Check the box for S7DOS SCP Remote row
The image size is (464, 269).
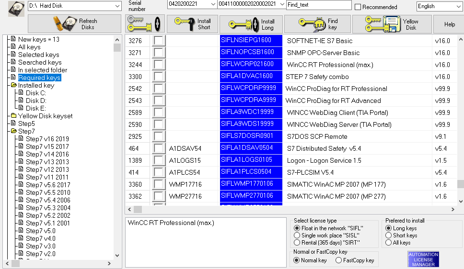click(x=159, y=136)
